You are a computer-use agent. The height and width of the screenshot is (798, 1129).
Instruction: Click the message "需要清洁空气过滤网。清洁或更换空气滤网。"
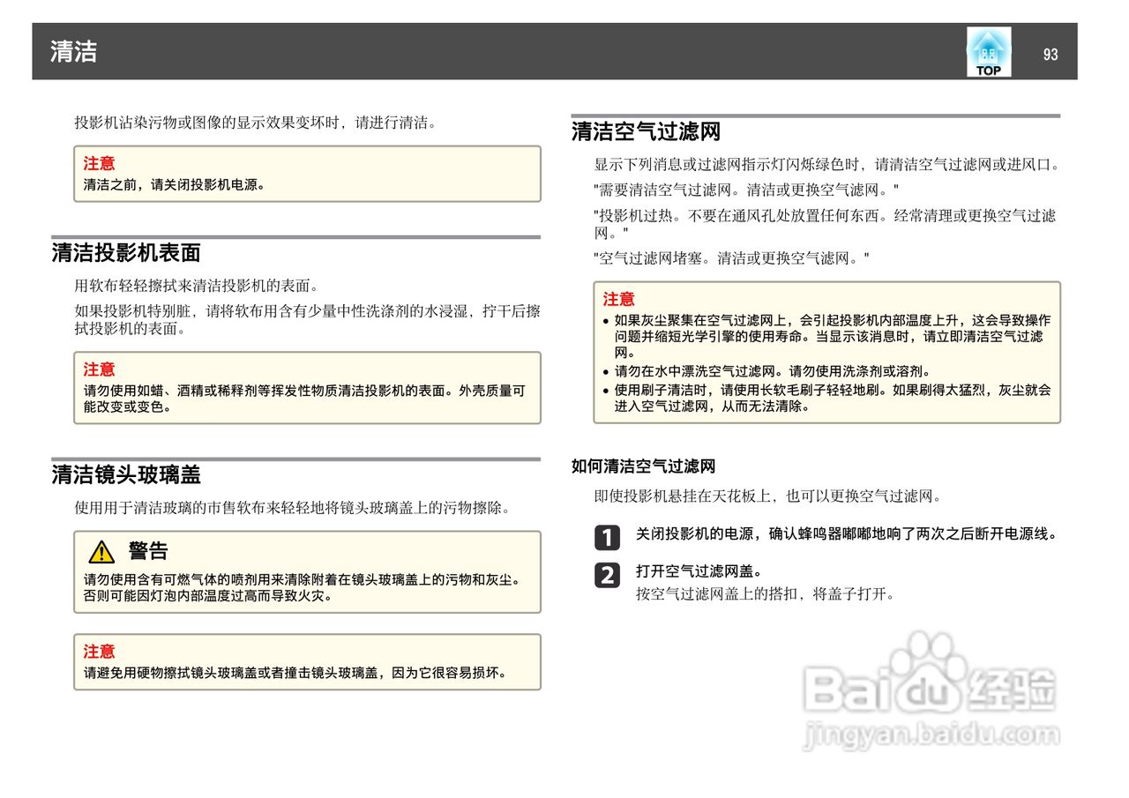point(746,190)
